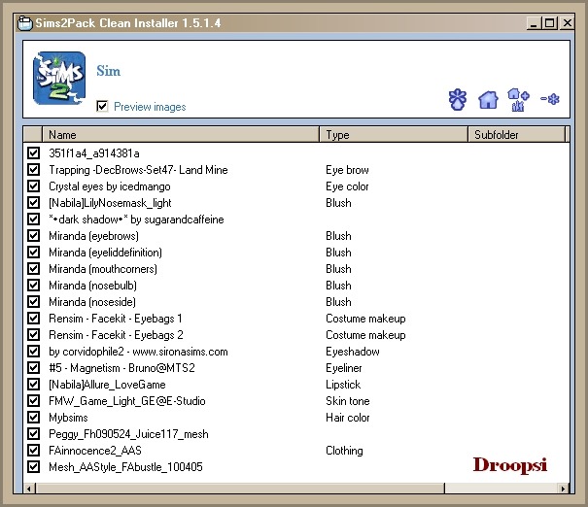Image resolution: width=588 pixels, height=507 pixels.
Task: Uncheck #5 - Magnetism - Bruno@MTS2 checkbox
Action: tap(33, 367)
